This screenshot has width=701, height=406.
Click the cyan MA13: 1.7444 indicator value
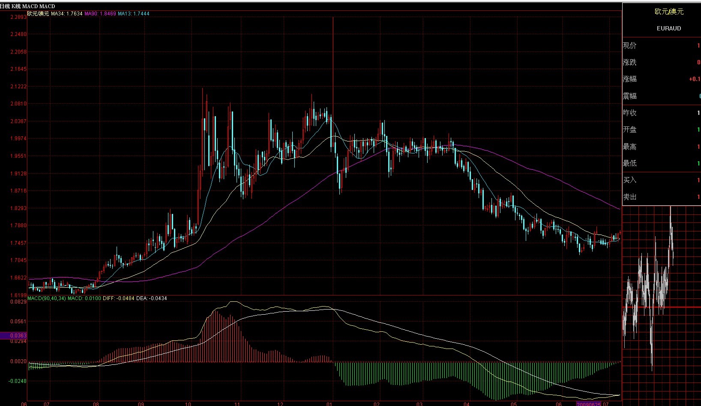(134, 14)
